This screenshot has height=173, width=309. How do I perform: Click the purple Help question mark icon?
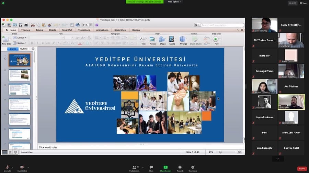(x=97, y=25)
